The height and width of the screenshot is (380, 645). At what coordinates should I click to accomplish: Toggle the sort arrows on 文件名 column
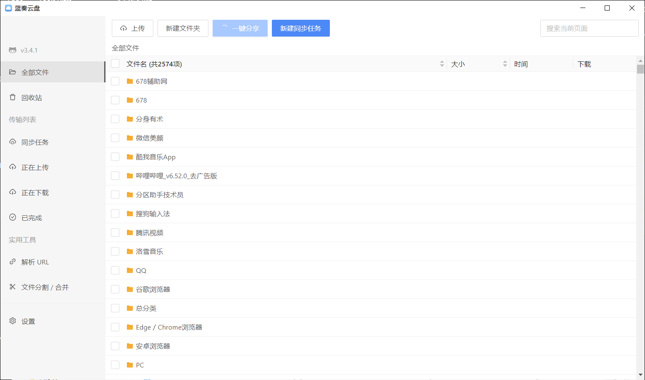pyautogui.click(x=442, y=63)
